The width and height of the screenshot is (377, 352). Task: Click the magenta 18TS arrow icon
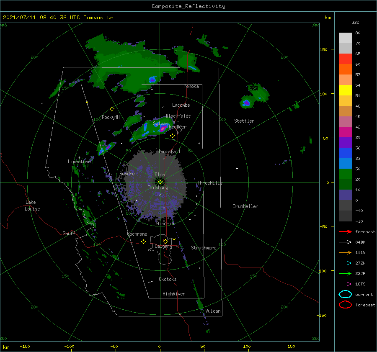345,284
